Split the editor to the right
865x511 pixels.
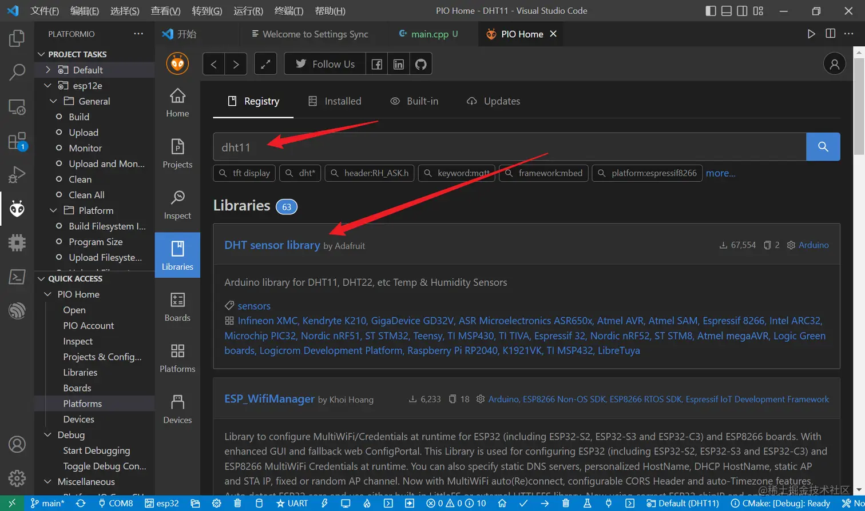tap(831, 34)
